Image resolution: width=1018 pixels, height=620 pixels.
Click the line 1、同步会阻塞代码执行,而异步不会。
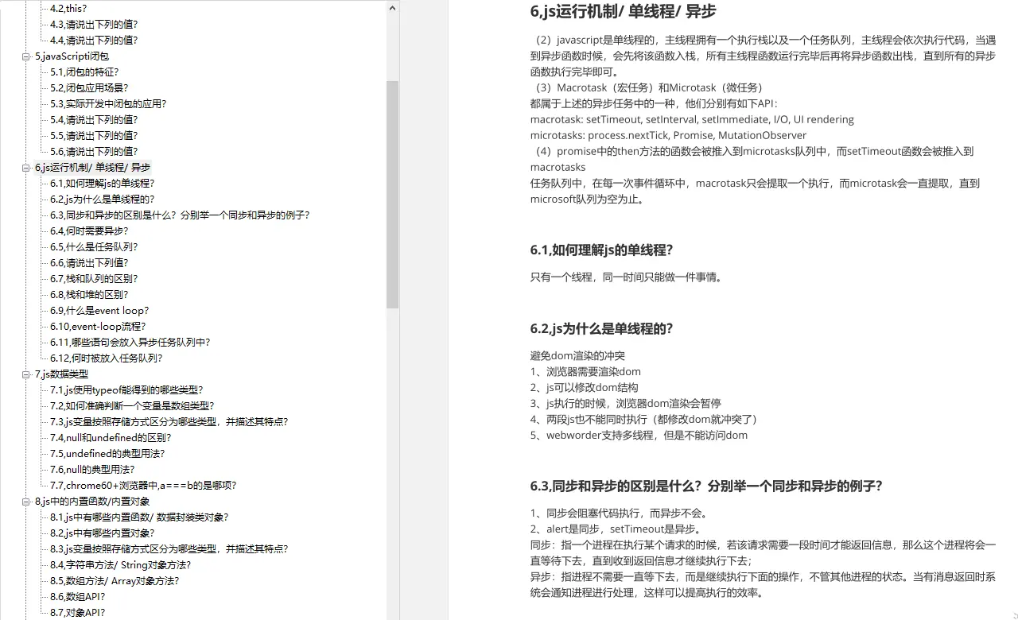click(619, 513)
